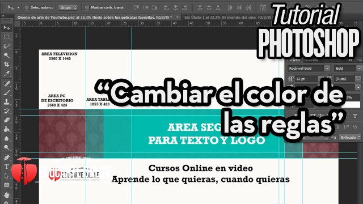The width and height of the screenshot is (363, 204).
Task: Switch to Diseno de arte de YouTube.psd tab
Action: (95, 18)
